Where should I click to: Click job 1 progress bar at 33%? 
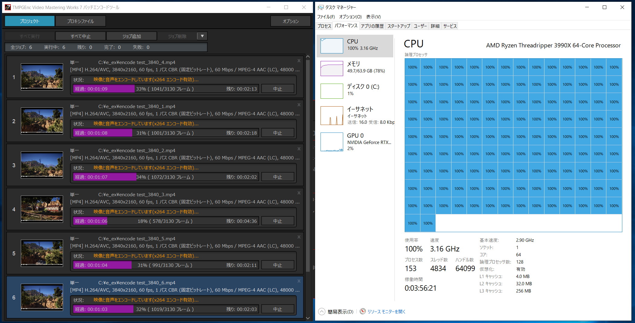166,89
